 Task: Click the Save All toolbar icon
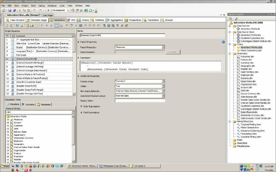[x=14, y=11]
